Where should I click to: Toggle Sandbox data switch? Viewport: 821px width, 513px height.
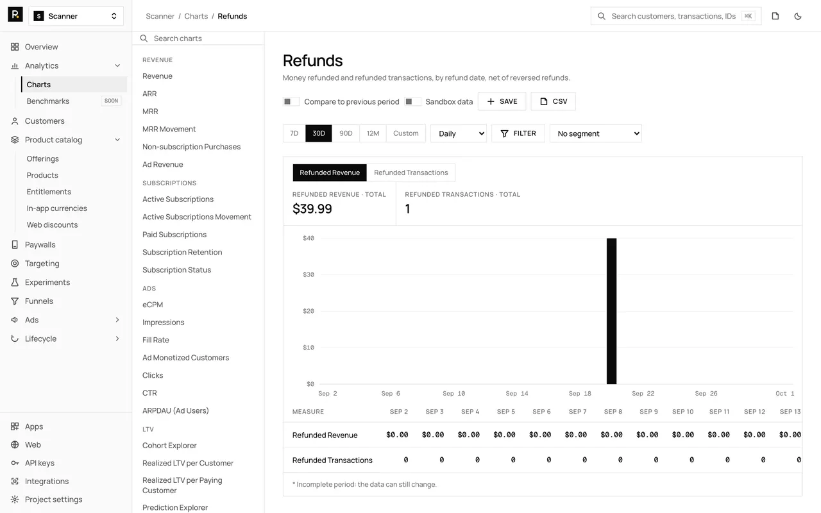click(x=412, y=101)
